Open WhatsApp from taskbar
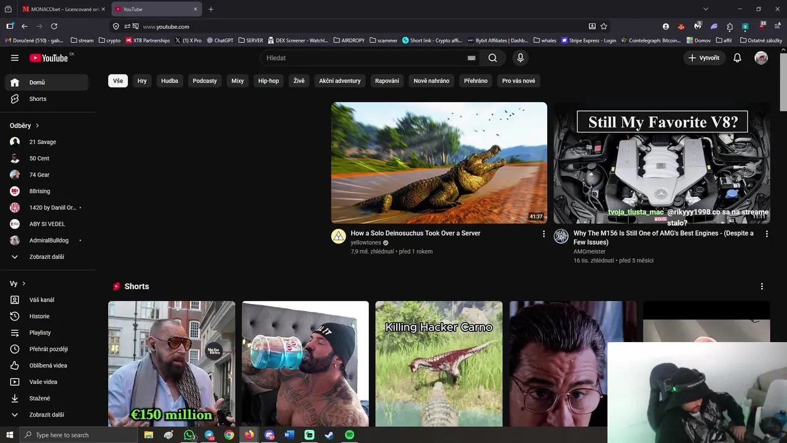The height and width of the screenshot is (443, 787). pyautogui.click(x=189, y=435)
